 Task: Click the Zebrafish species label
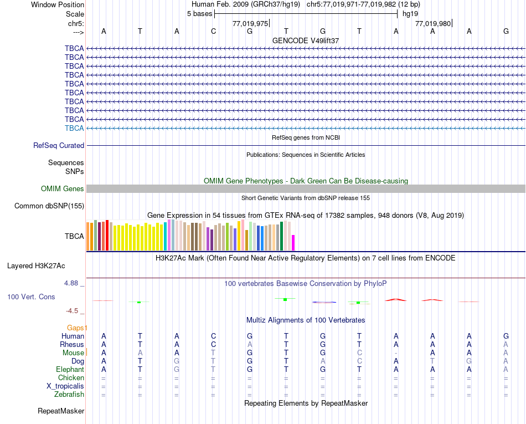69,395
